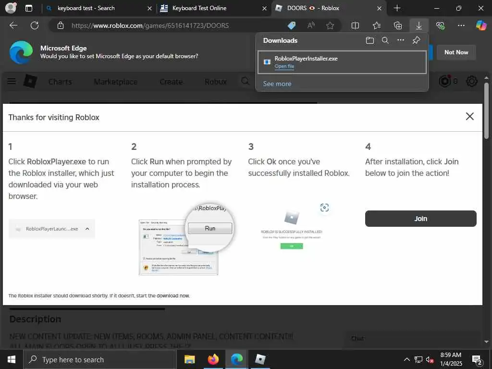Click Not Now on default browser prompt

tap(456, 52)
